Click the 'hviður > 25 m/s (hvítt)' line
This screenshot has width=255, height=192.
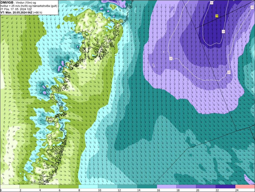pyautogui.click(x=14, y=6)
